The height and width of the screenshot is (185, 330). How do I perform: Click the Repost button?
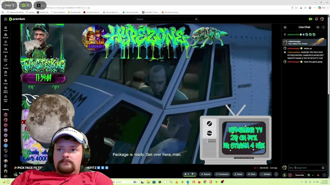[x=205, y=174]
